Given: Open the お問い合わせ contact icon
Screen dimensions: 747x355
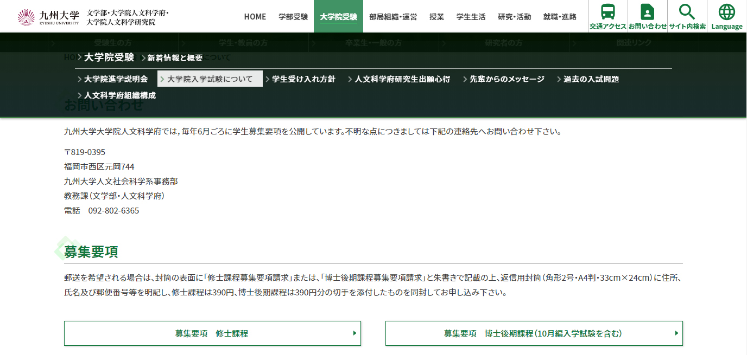Looking at the screenshot, I should 647,12.
